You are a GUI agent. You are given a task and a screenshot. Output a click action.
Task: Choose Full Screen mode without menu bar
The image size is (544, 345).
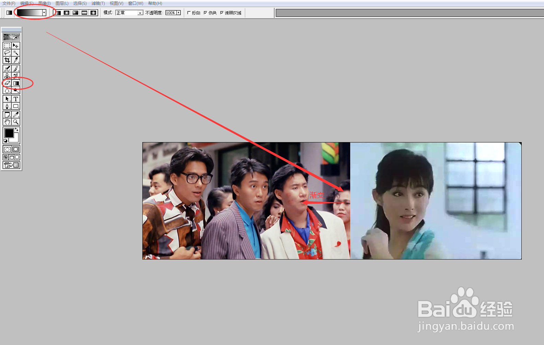tap(17, 157)
